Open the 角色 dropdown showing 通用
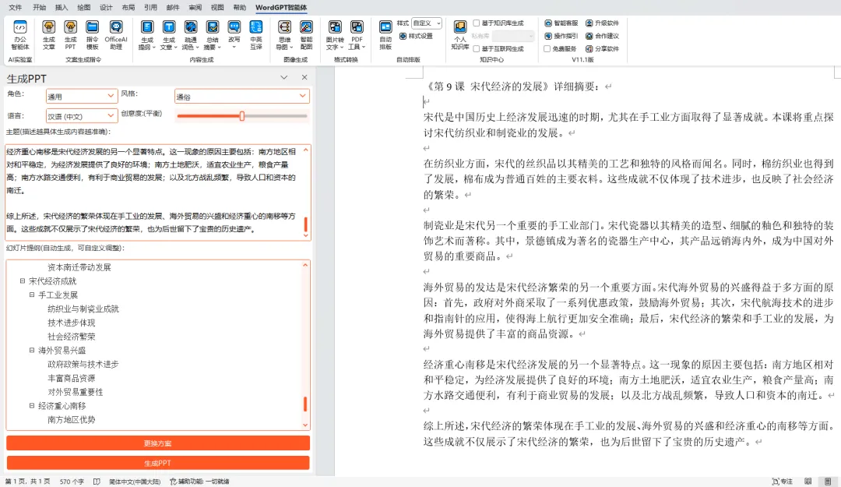The image size is (841, 487). 82,96
